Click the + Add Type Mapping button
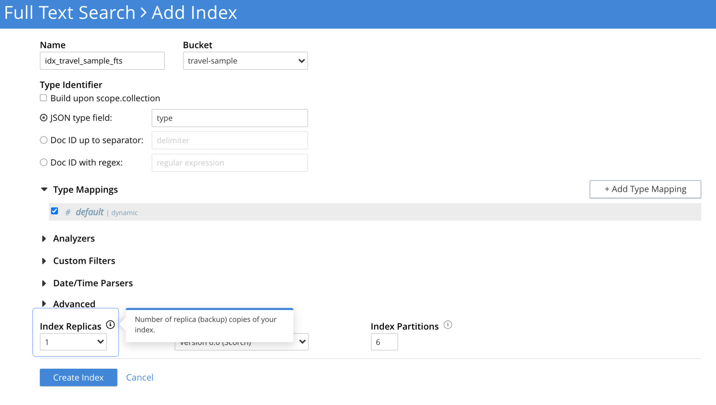Image resolution: width=716 pixels, height=405 pixels. pyautogui.click(x=645, y=189)
